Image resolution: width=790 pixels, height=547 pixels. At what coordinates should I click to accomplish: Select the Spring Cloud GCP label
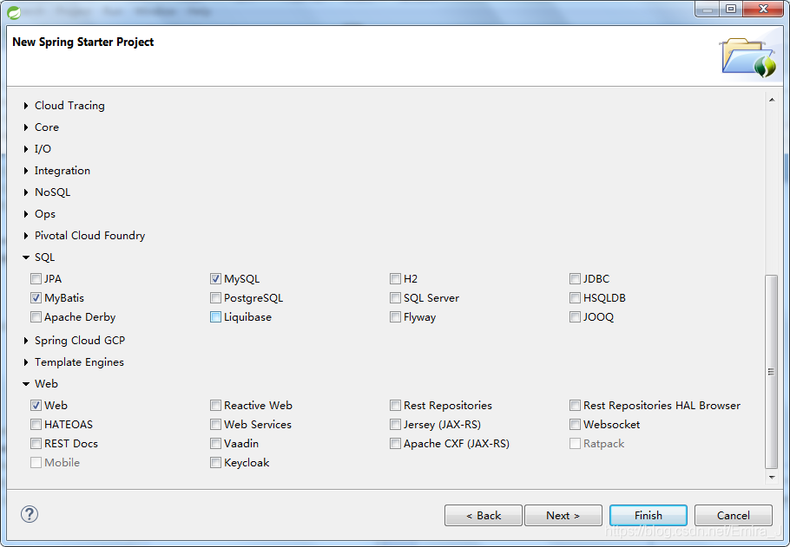click(x=80, y=341)
